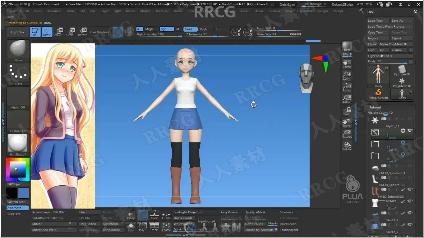424x238 pixels.
Task: Click the Frame view icon
Action: coord(166,227)
